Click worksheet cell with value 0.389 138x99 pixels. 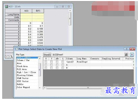38,34
